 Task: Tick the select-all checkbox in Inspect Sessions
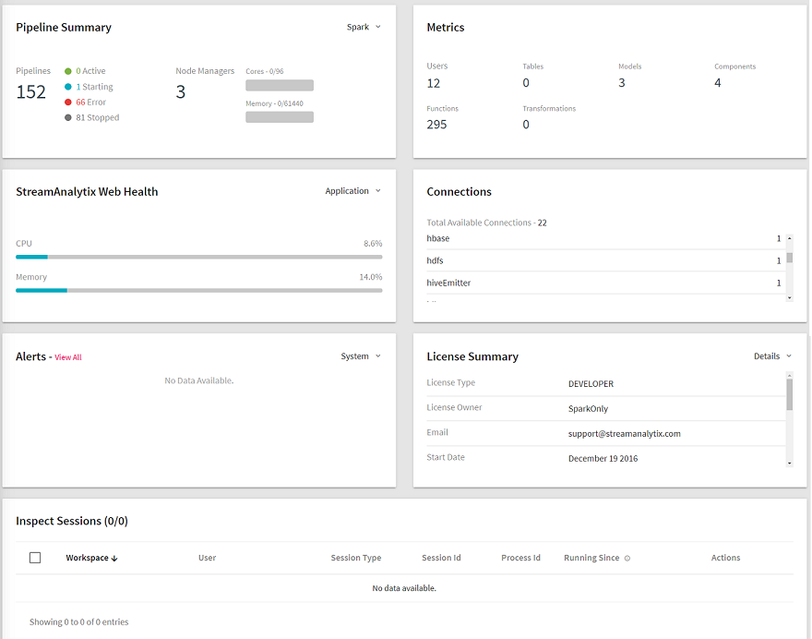35,558
